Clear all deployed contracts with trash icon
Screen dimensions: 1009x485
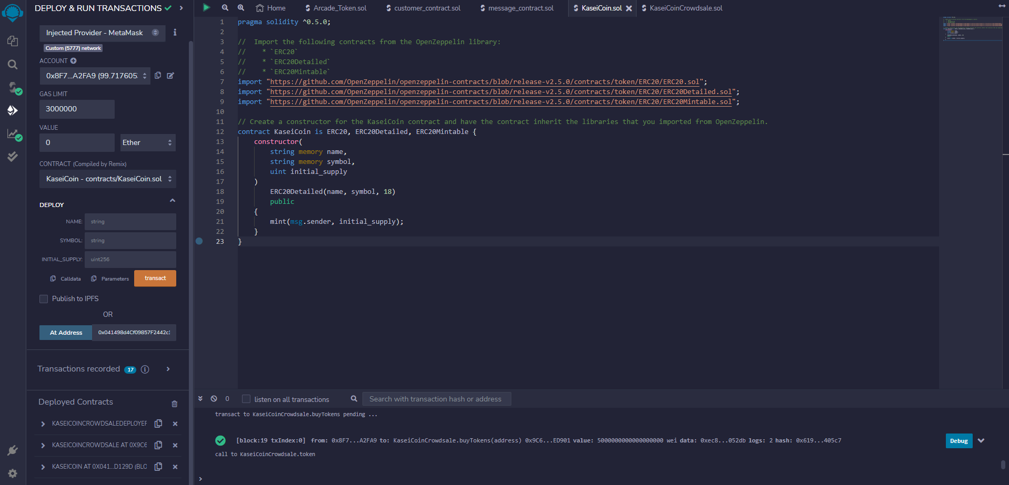tap(175, 404)
